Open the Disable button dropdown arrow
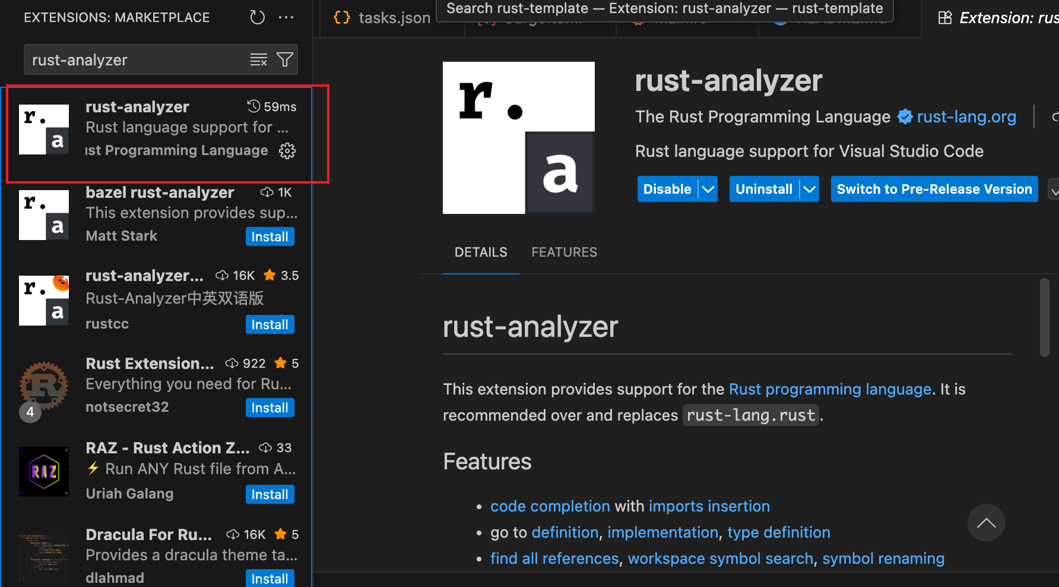Viewport: 1059px width, 587px height. point(708,189)
